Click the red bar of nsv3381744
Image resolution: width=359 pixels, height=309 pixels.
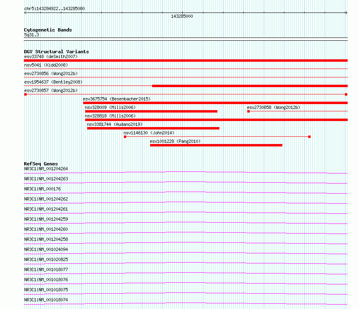153,128
